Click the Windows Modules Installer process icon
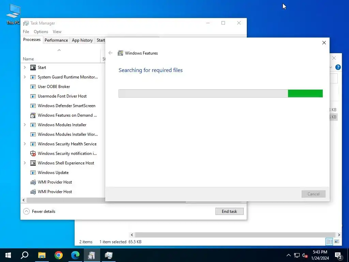349x262 pixels. tap(33, 125)
